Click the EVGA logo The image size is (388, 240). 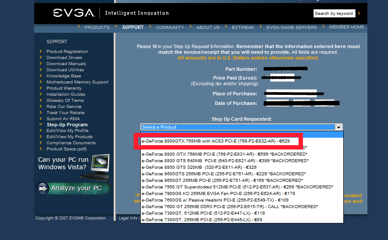74,13
